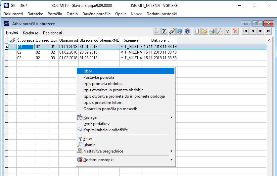The width and height of the screenshot is (277, 176).
Task: Sort by Št.obrazca column header
Action: (x=25, y=40)
